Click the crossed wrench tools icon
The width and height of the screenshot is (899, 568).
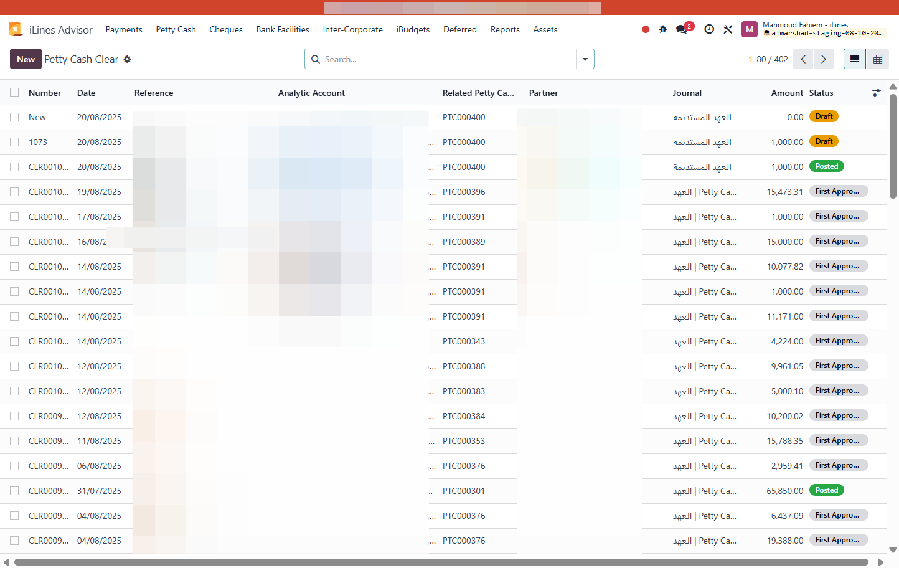tap(728, 29)
